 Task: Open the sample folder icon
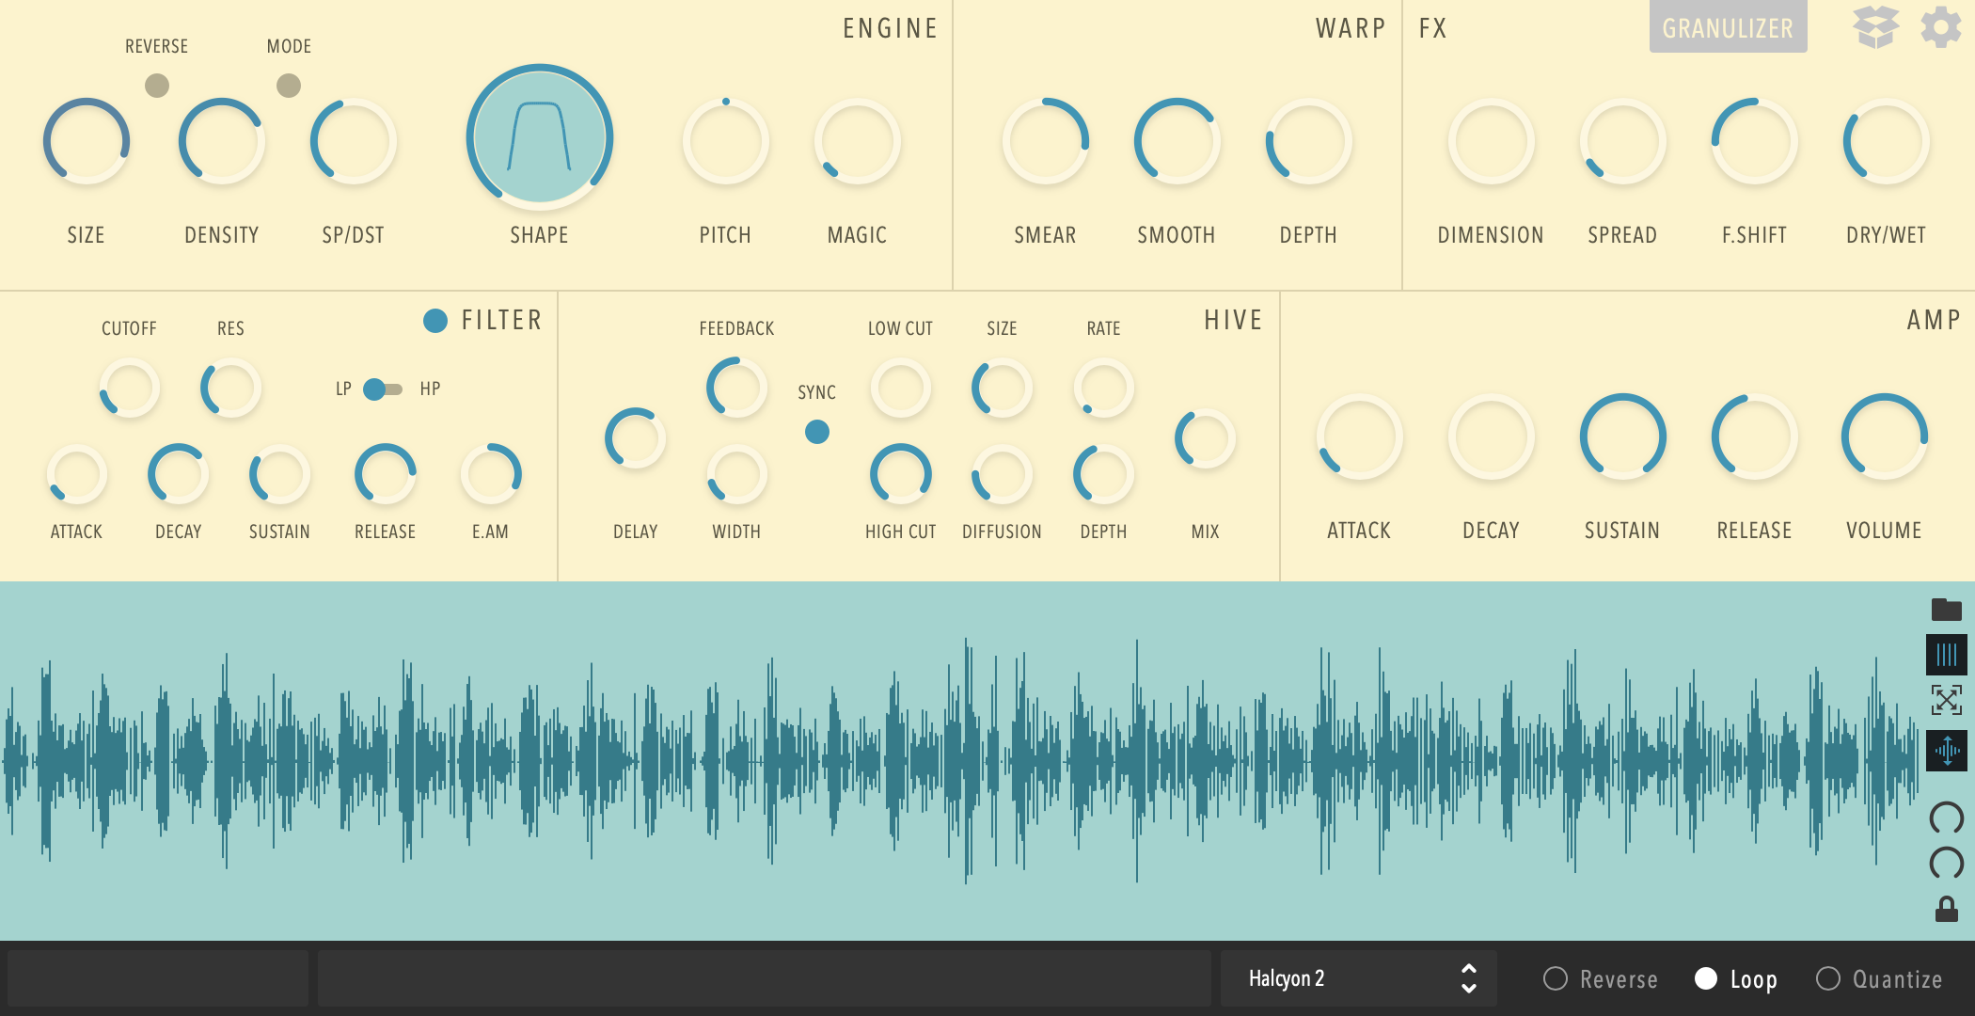pyautogui.click(x=1946, y=610)
